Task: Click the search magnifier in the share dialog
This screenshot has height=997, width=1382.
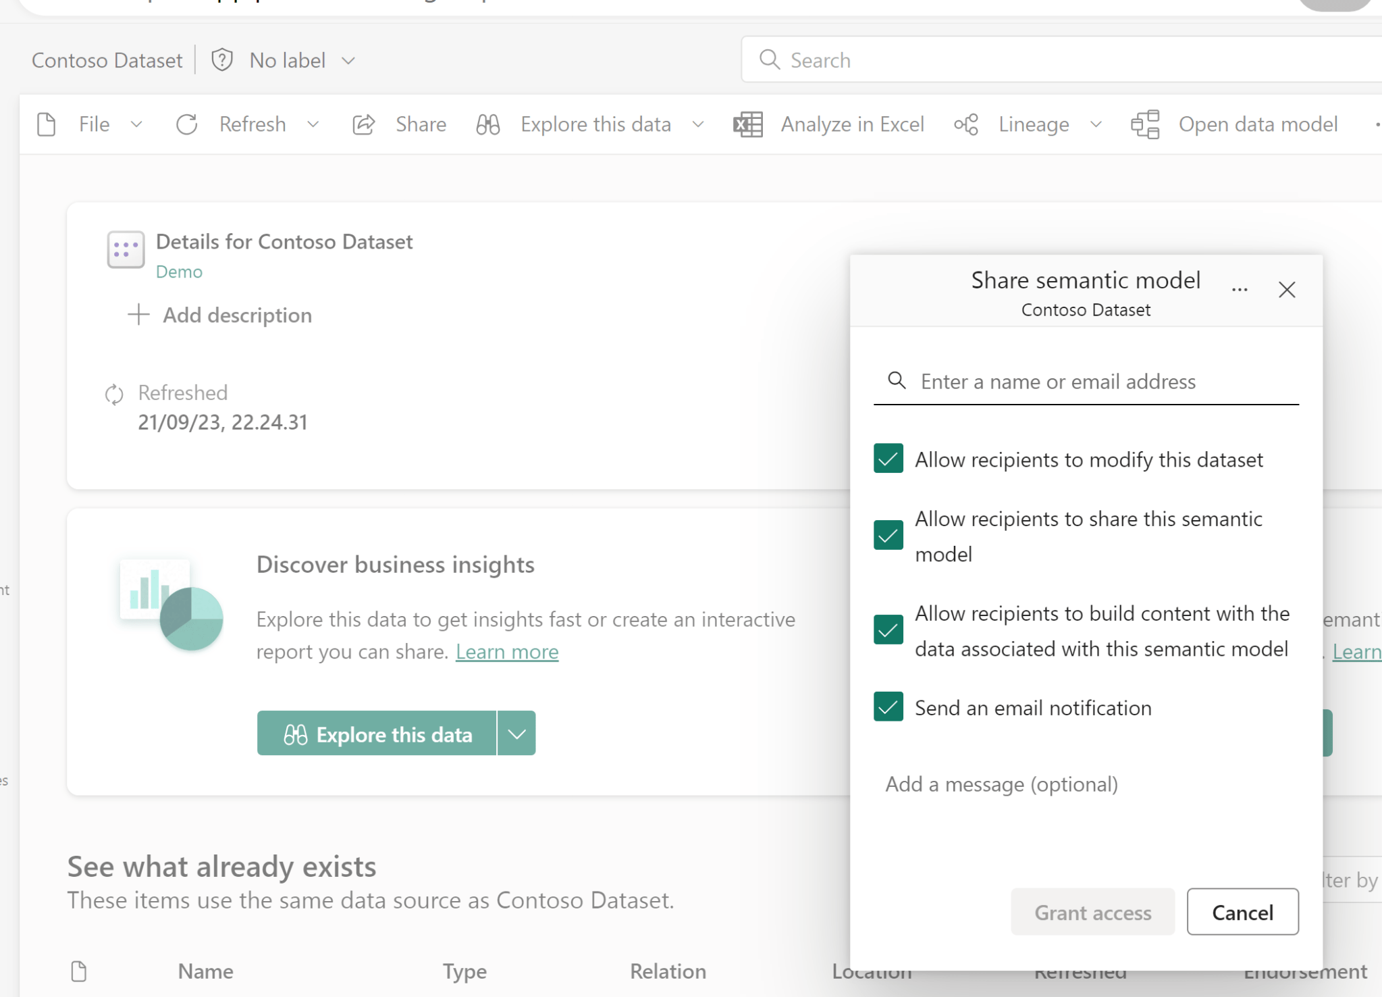Action: tap(897, 381)
